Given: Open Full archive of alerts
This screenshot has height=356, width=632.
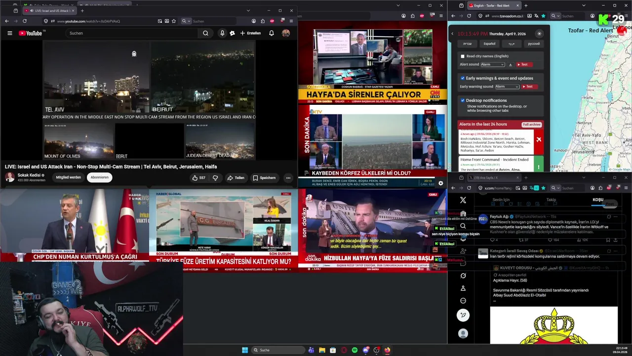Looking at the screenshot, I should (x=532, y=124).
